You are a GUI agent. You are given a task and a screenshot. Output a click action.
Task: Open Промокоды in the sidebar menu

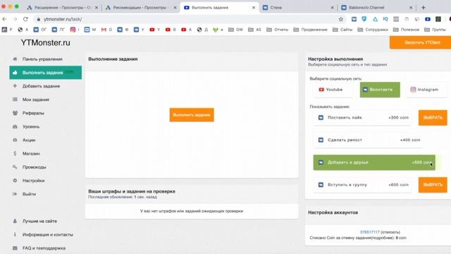click(35, 167)
